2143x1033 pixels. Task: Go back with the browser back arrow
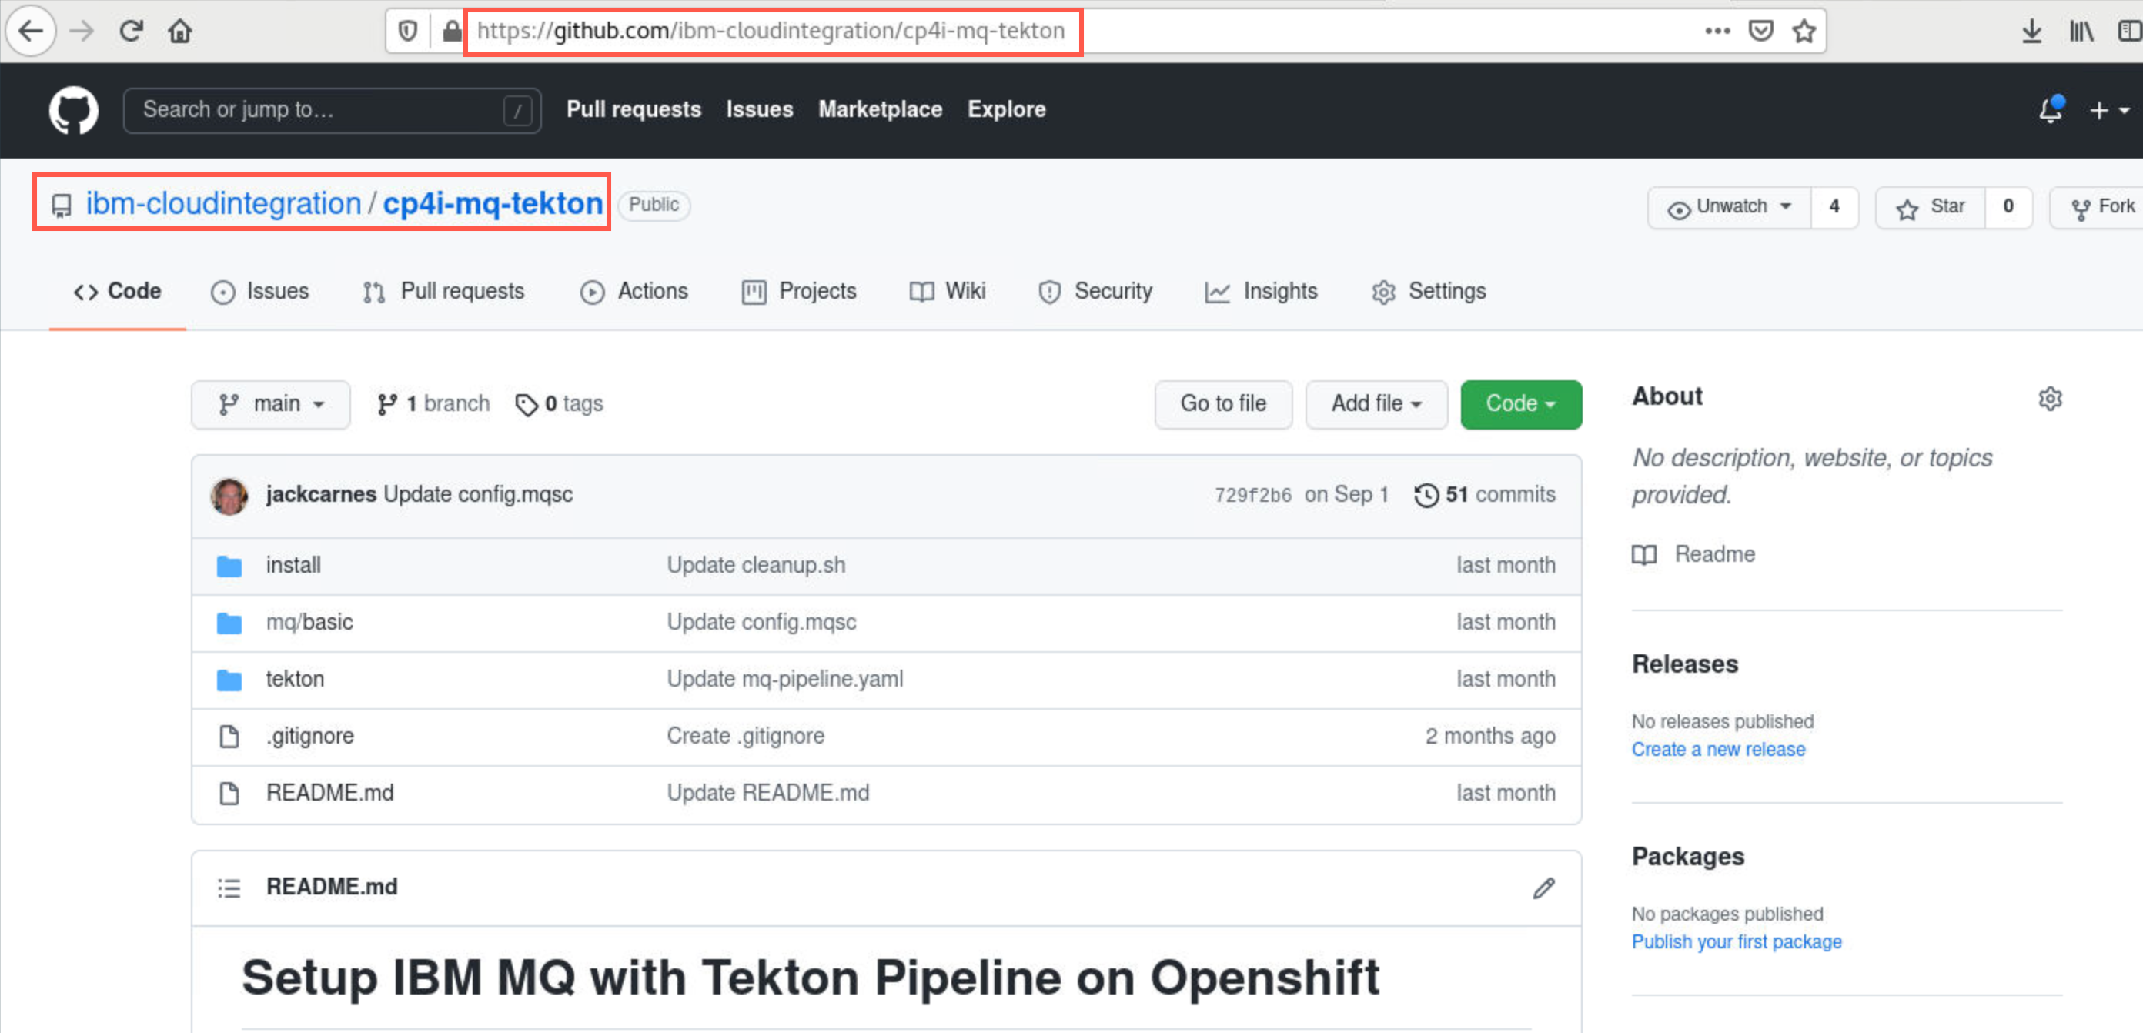tap(31, 31)
